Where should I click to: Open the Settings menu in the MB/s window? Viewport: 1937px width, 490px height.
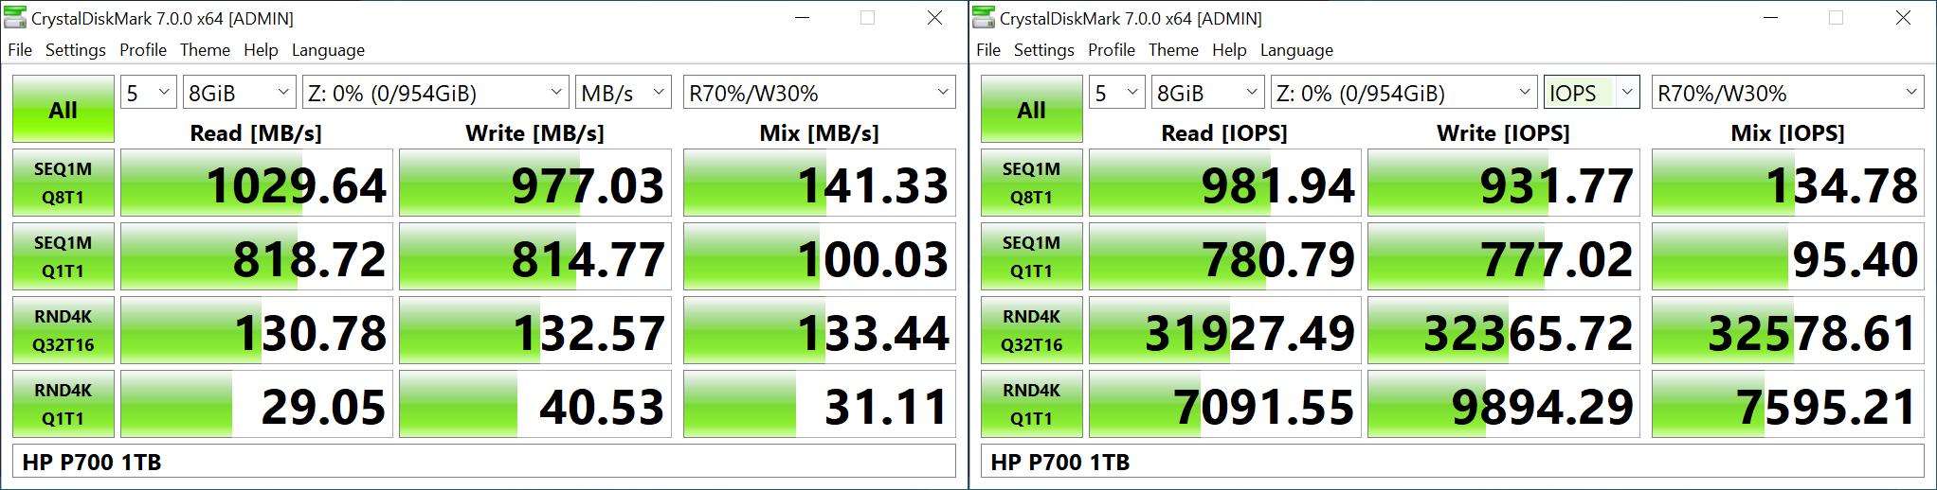pos(76,50)
